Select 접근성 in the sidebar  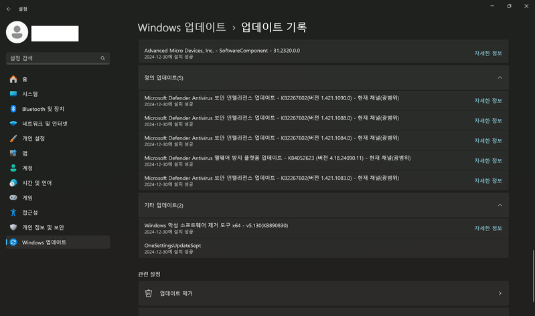(58, 212)
